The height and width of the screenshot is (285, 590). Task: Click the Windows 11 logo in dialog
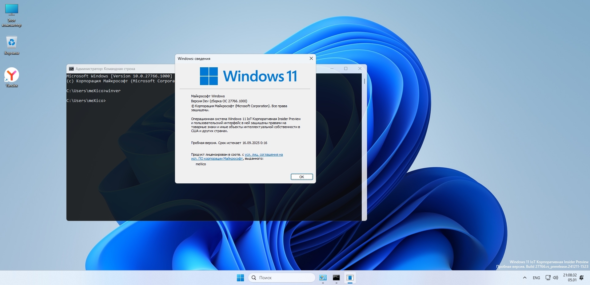[x=249, y=76]
